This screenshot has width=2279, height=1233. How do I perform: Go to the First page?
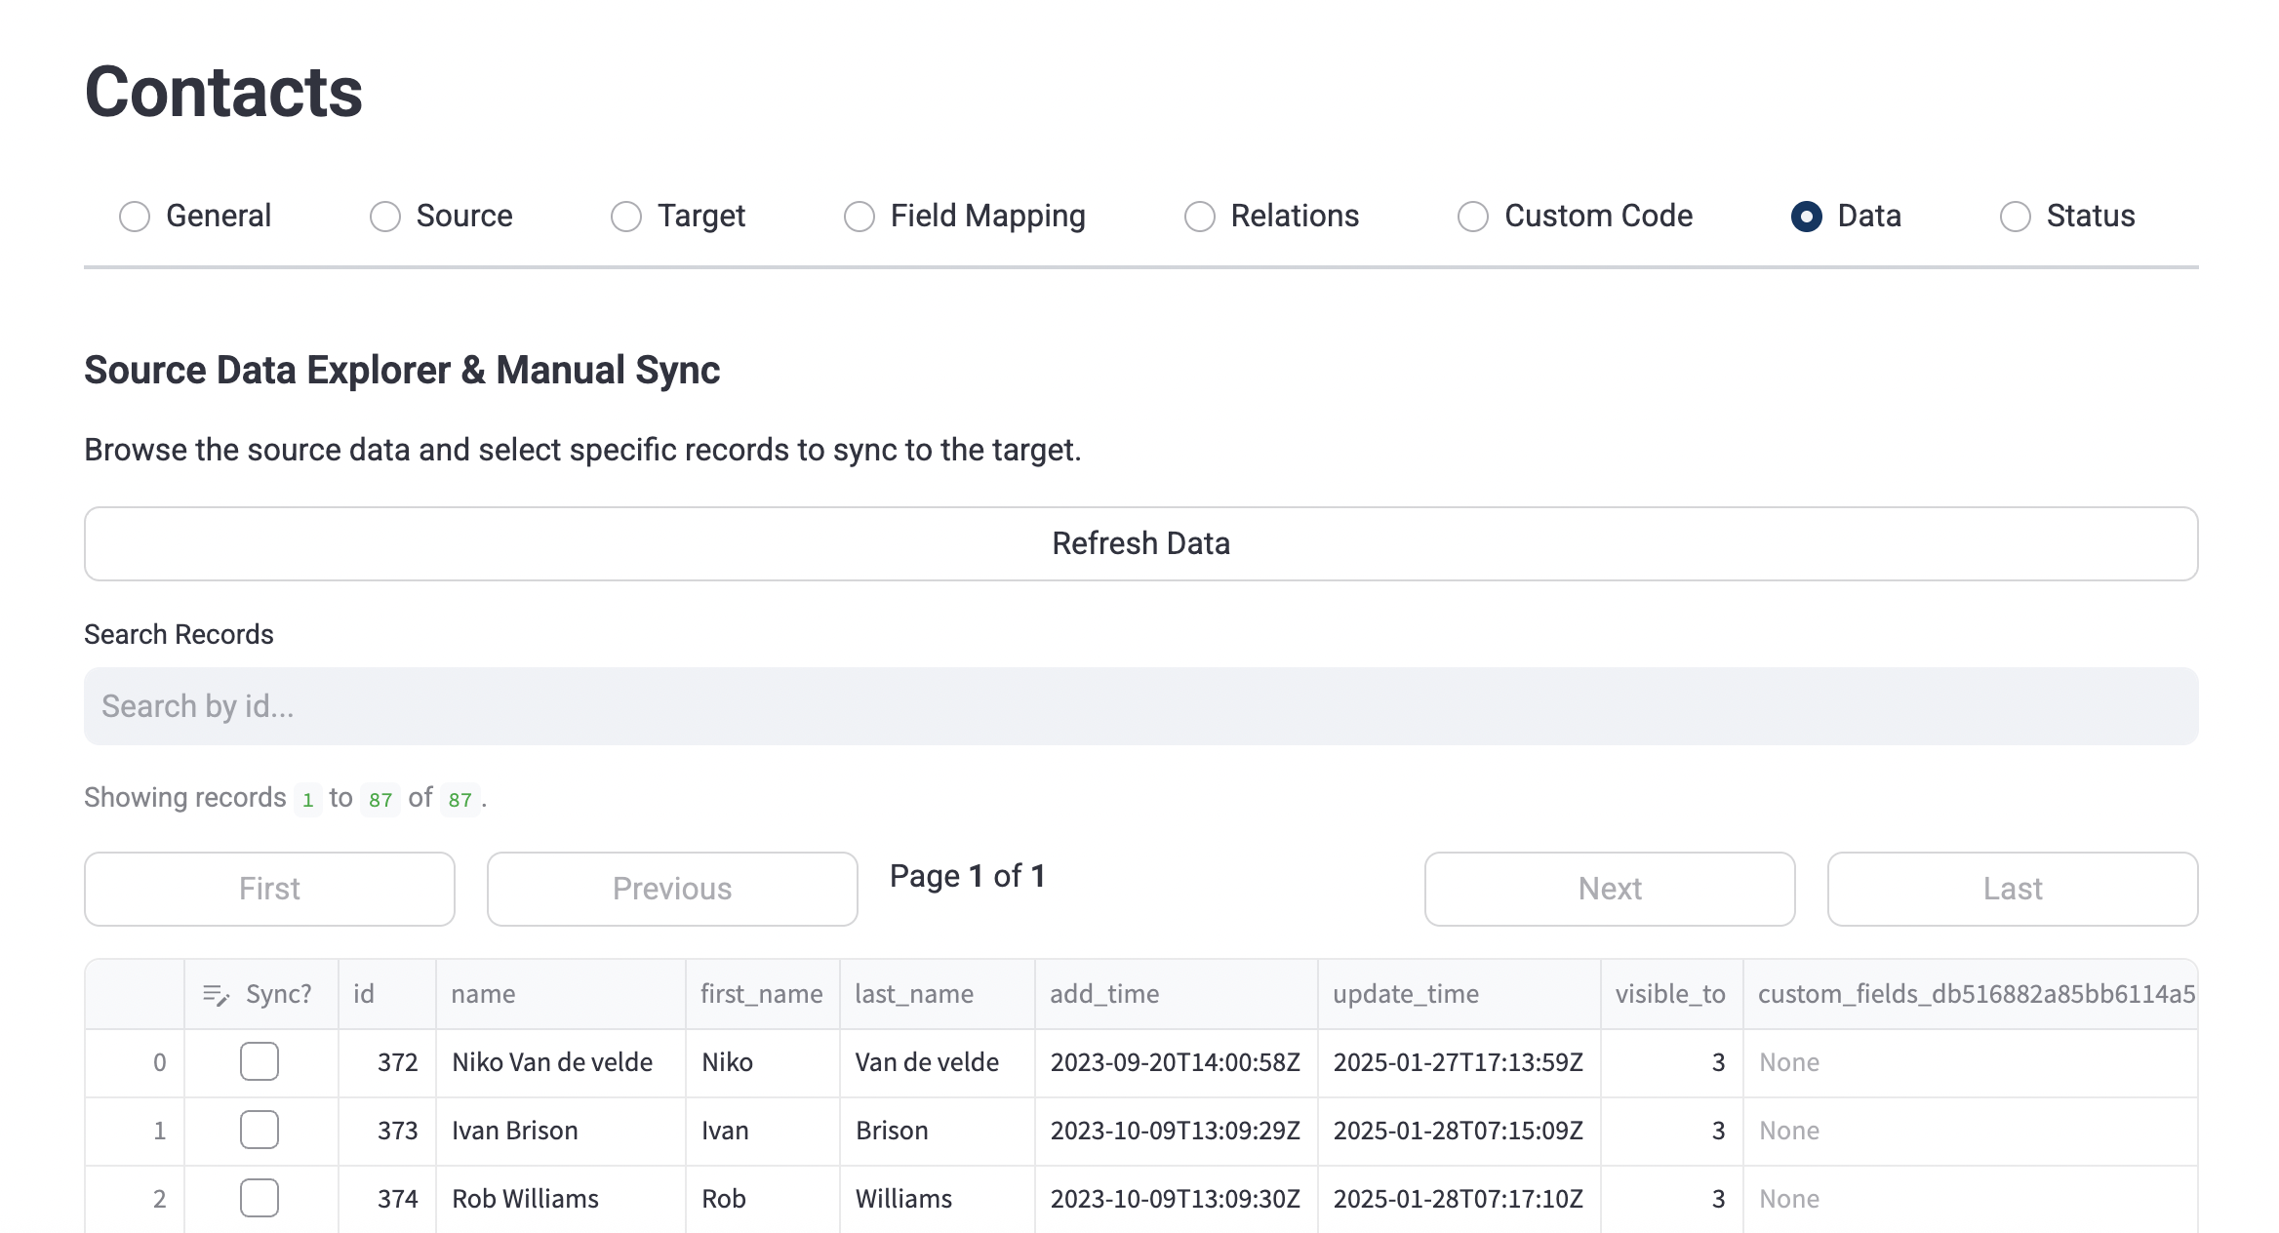click(269, 889)
